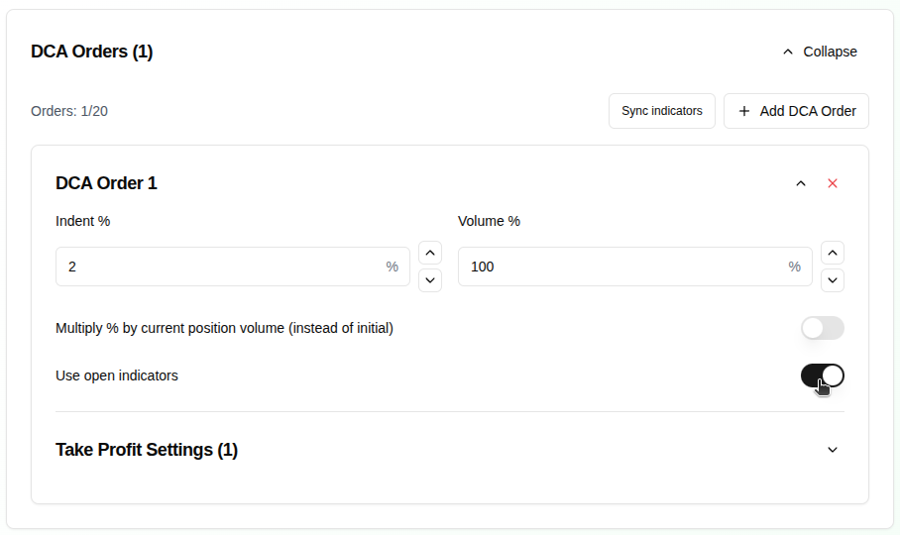
Task: Enable multiply by current position volume switch
Action: (822, 328)
